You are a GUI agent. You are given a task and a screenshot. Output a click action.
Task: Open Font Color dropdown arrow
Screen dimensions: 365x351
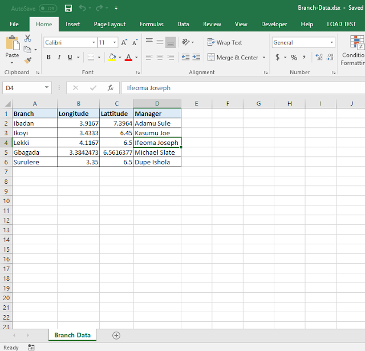[x=136, y=57]
